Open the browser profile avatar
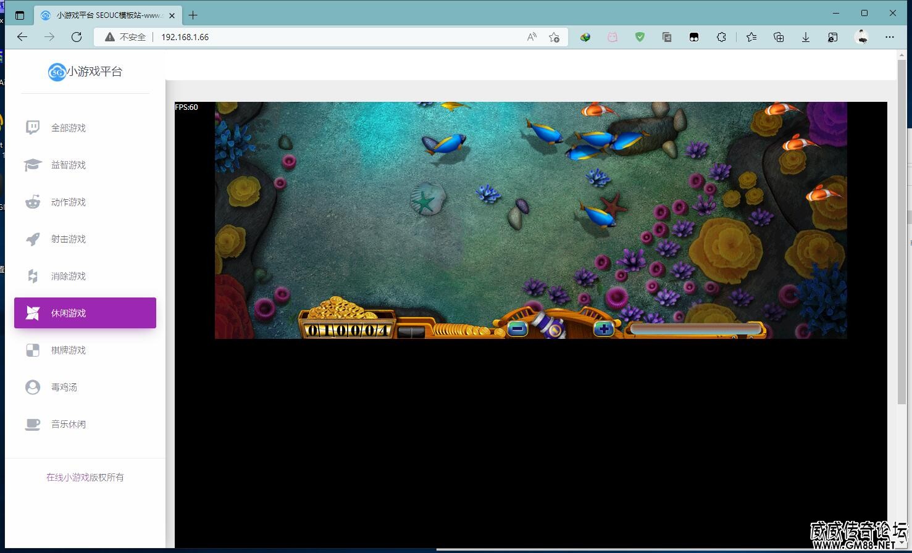The image size is (912, 553). [x=862, y=37]
